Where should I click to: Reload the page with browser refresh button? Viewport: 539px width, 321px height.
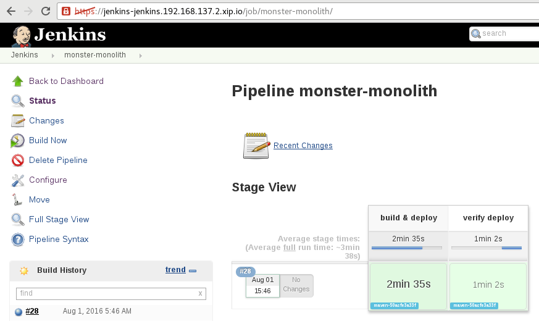click(46, 11)
